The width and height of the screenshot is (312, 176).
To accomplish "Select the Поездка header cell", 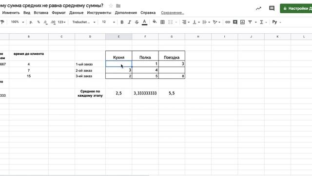I will pos(172,56).
